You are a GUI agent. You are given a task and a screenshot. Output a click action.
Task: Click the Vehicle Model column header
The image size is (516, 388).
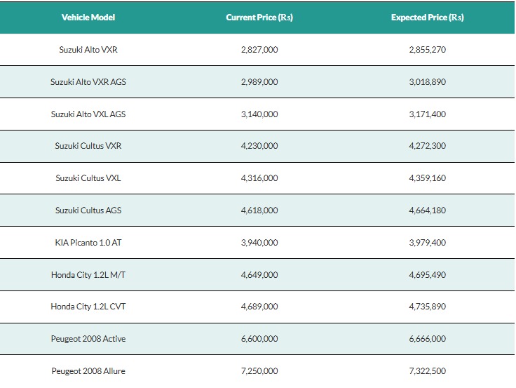(88, 18)
